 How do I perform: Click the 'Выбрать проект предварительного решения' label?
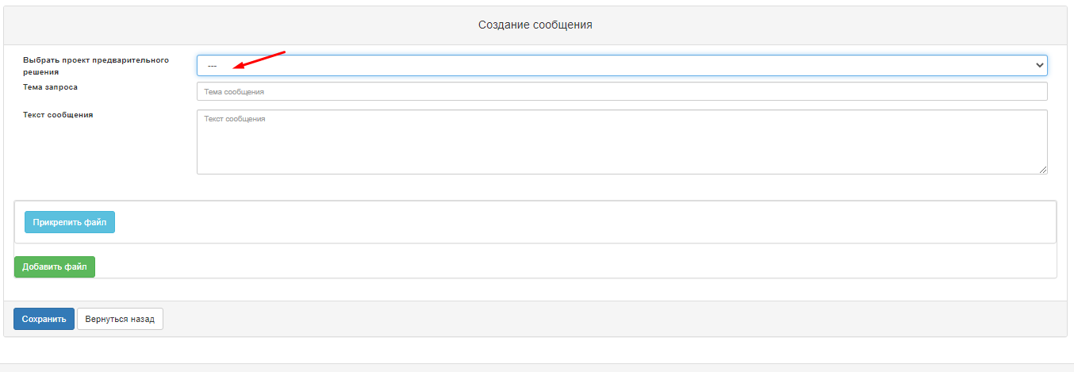[96, 66]
